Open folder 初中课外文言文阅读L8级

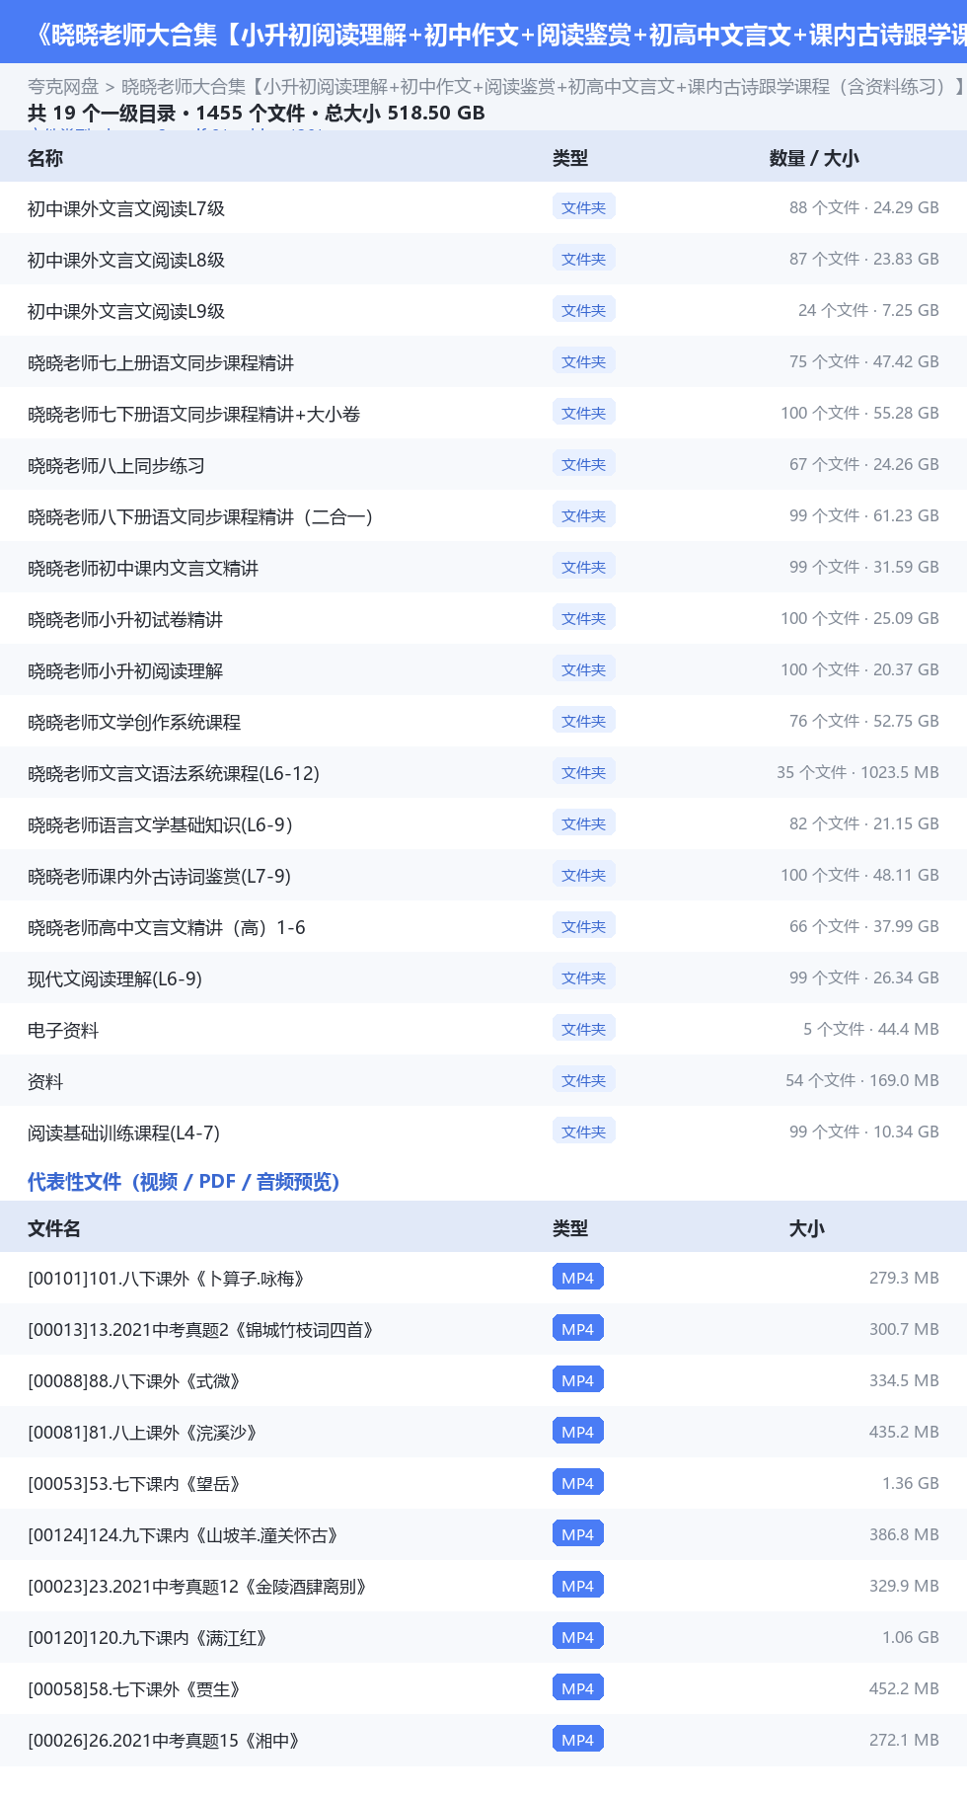(x=126, y=260)
